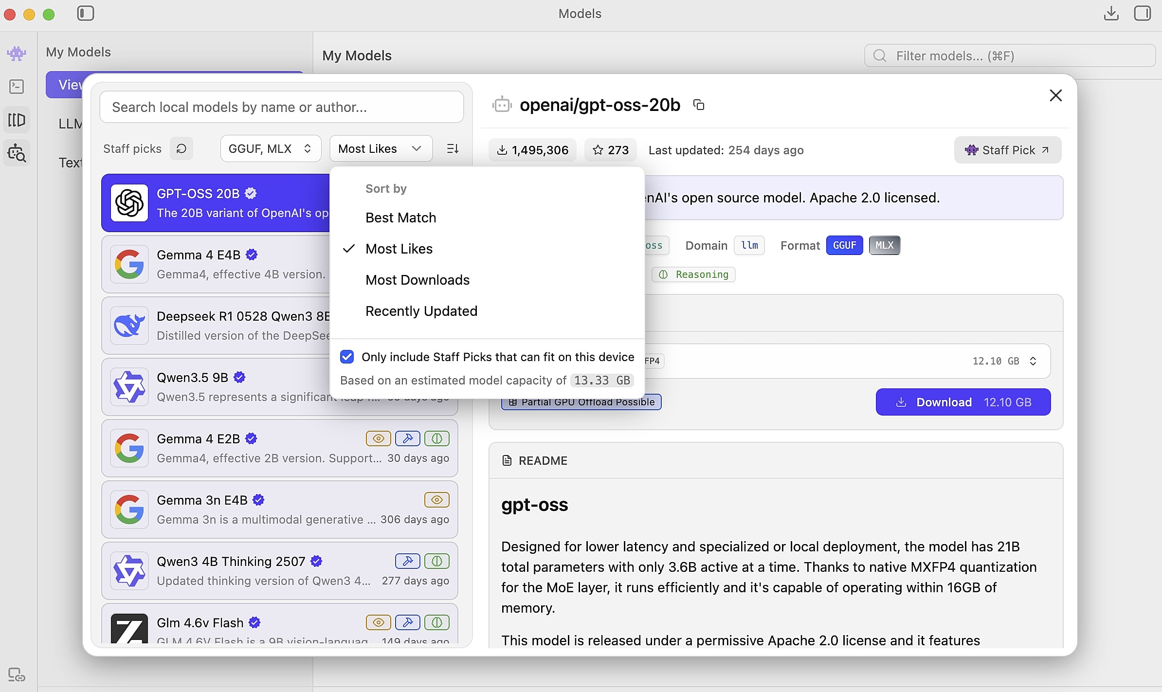Click the 13.33 GB capacity value
The height and width of the screenshot is (692, 1162).
coord(602,380)
